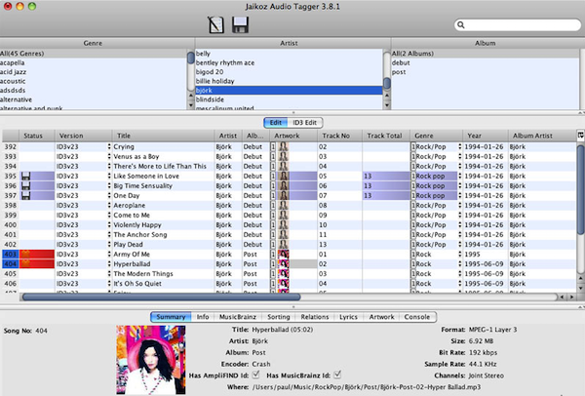Select 'billie holiday' in Artist list

click(216, 81)
